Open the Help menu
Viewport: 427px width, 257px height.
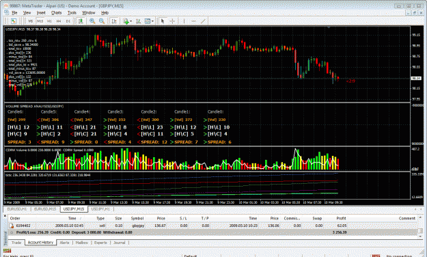(x=105, y=13)
